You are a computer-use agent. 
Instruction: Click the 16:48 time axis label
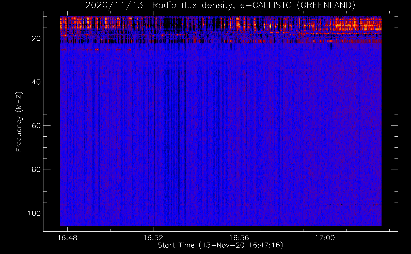point(67,238)
